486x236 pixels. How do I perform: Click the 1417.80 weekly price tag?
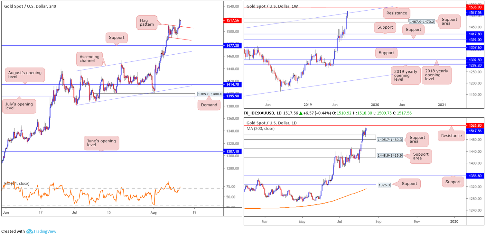(475, 34)
